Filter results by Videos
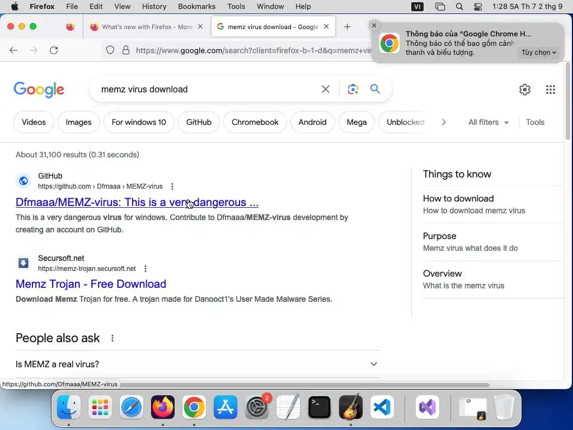 click(34, 122)
